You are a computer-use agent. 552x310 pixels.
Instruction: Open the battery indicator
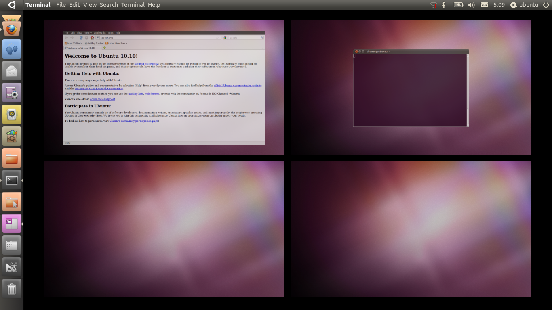458,5
